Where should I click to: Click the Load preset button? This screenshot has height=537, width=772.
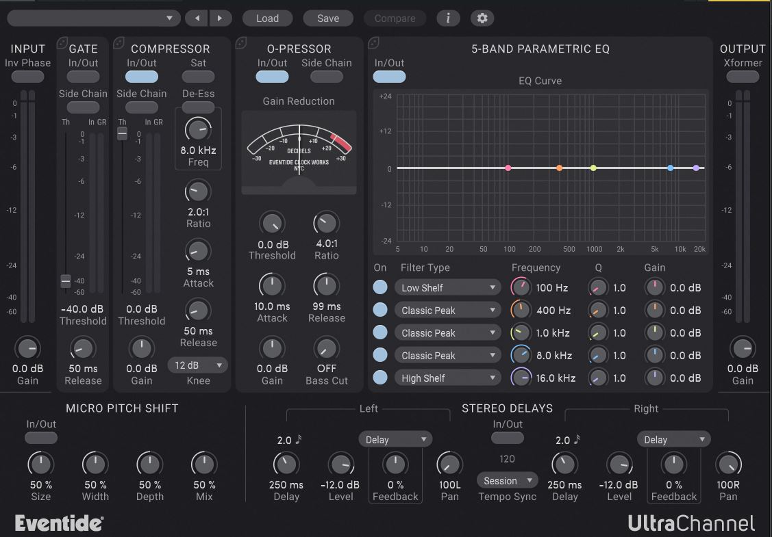(x=267, y=18)
